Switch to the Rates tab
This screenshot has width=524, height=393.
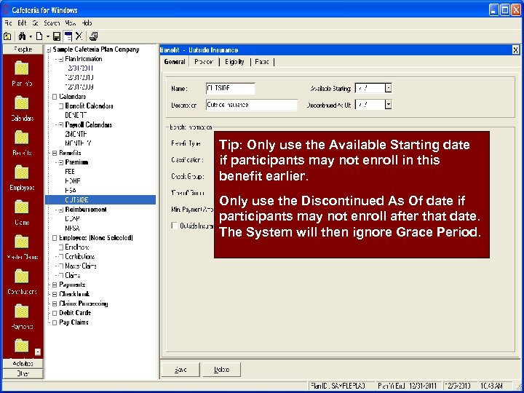pos(262,62)
